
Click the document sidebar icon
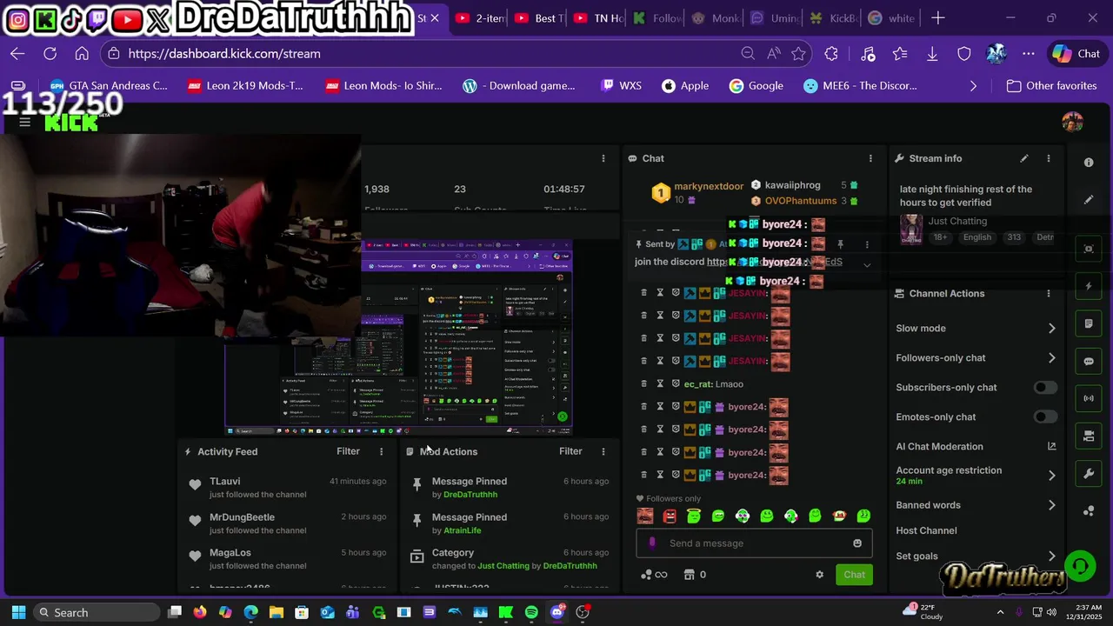point(1089,323)
